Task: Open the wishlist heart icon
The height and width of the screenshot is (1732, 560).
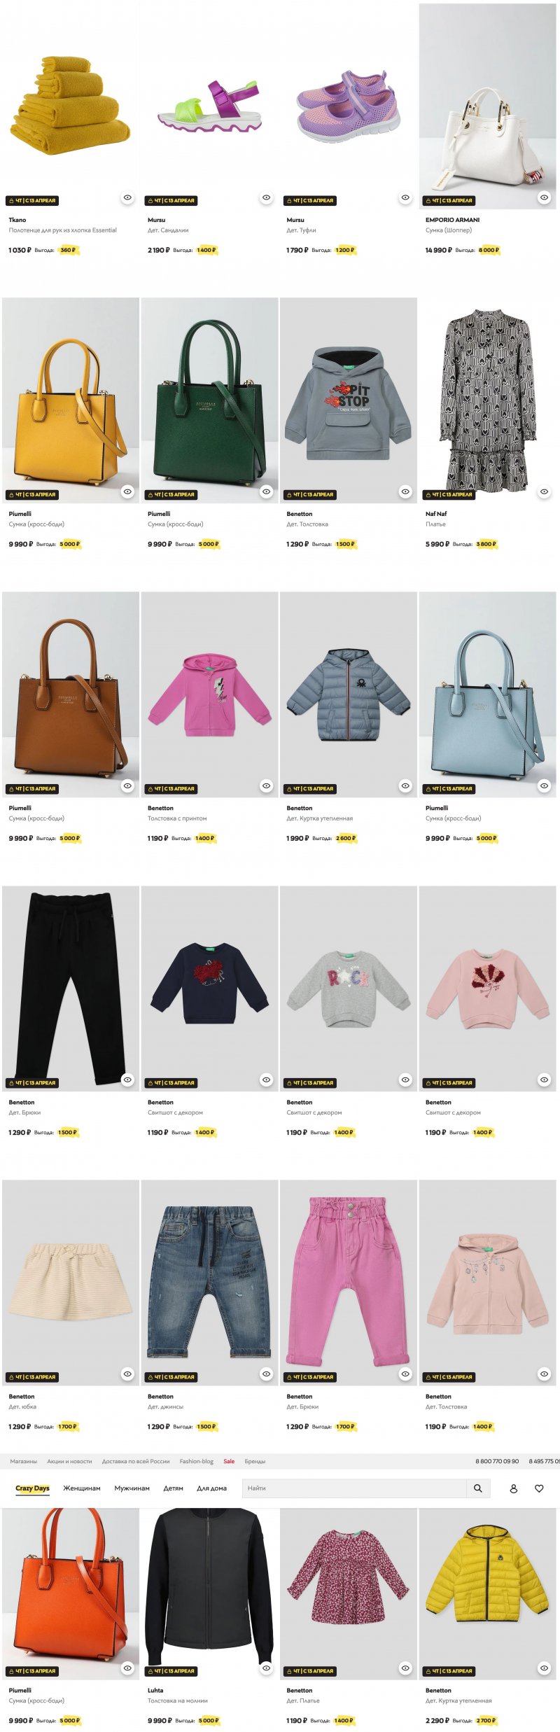Action: click(539, 1488)
